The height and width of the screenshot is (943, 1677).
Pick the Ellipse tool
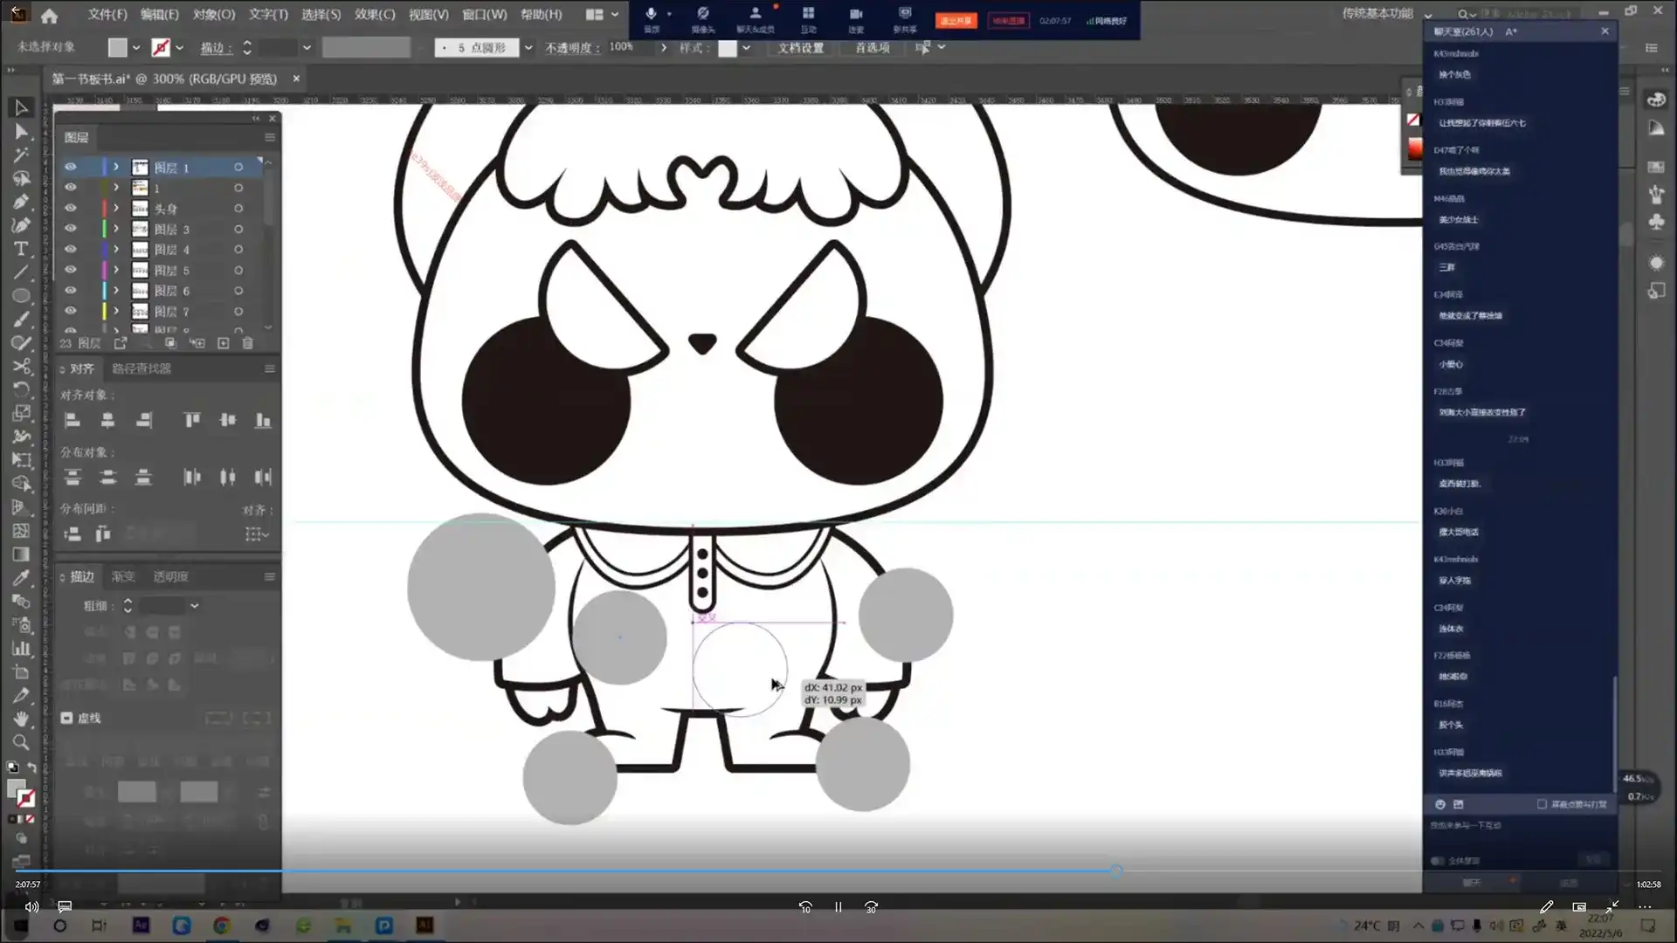pyautogui.click(x=21, y=295)
